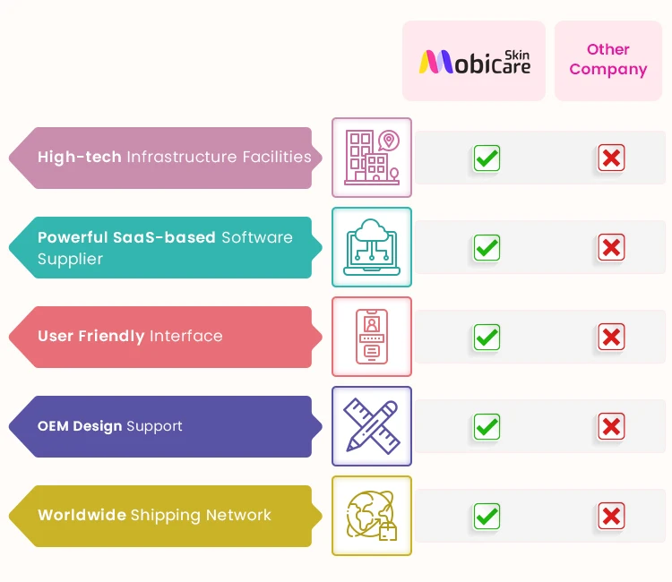Click the User Friendly Interface banner
672x582 pixels.
click(x=166, y=337)
